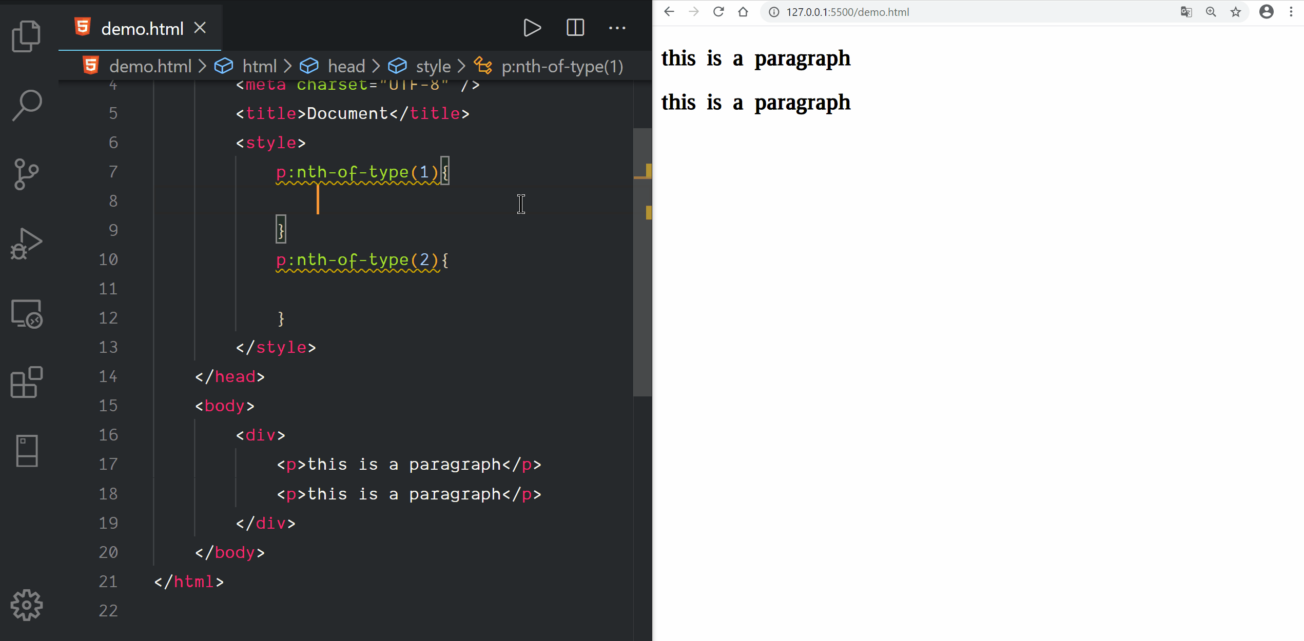1304x641 pixels.
Task: Click the browser address bar URL
Action: 847,12
